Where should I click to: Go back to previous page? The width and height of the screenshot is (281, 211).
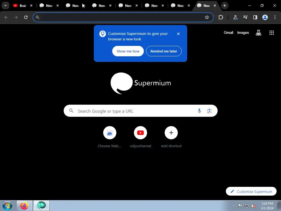click(x=6, y=17)
